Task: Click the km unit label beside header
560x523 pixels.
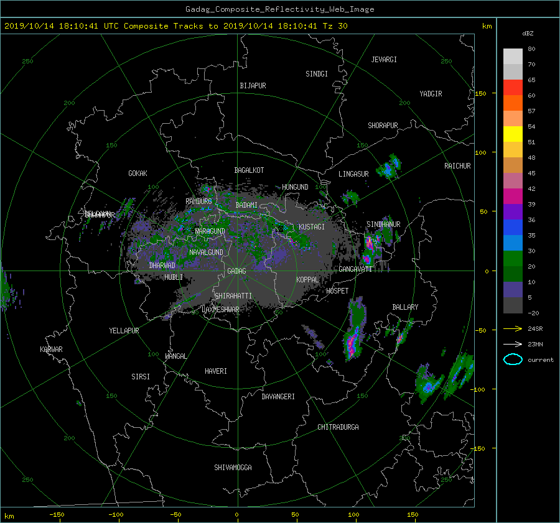Action: [487, 26]
